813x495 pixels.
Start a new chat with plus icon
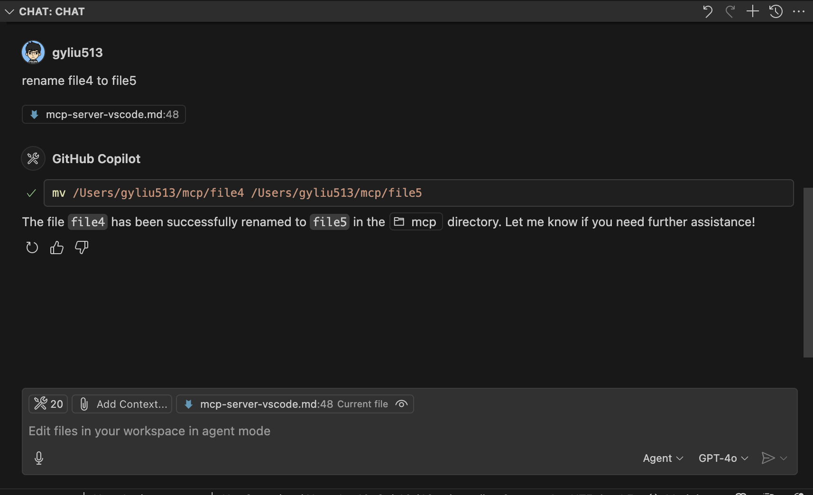(x=753, y=11)
